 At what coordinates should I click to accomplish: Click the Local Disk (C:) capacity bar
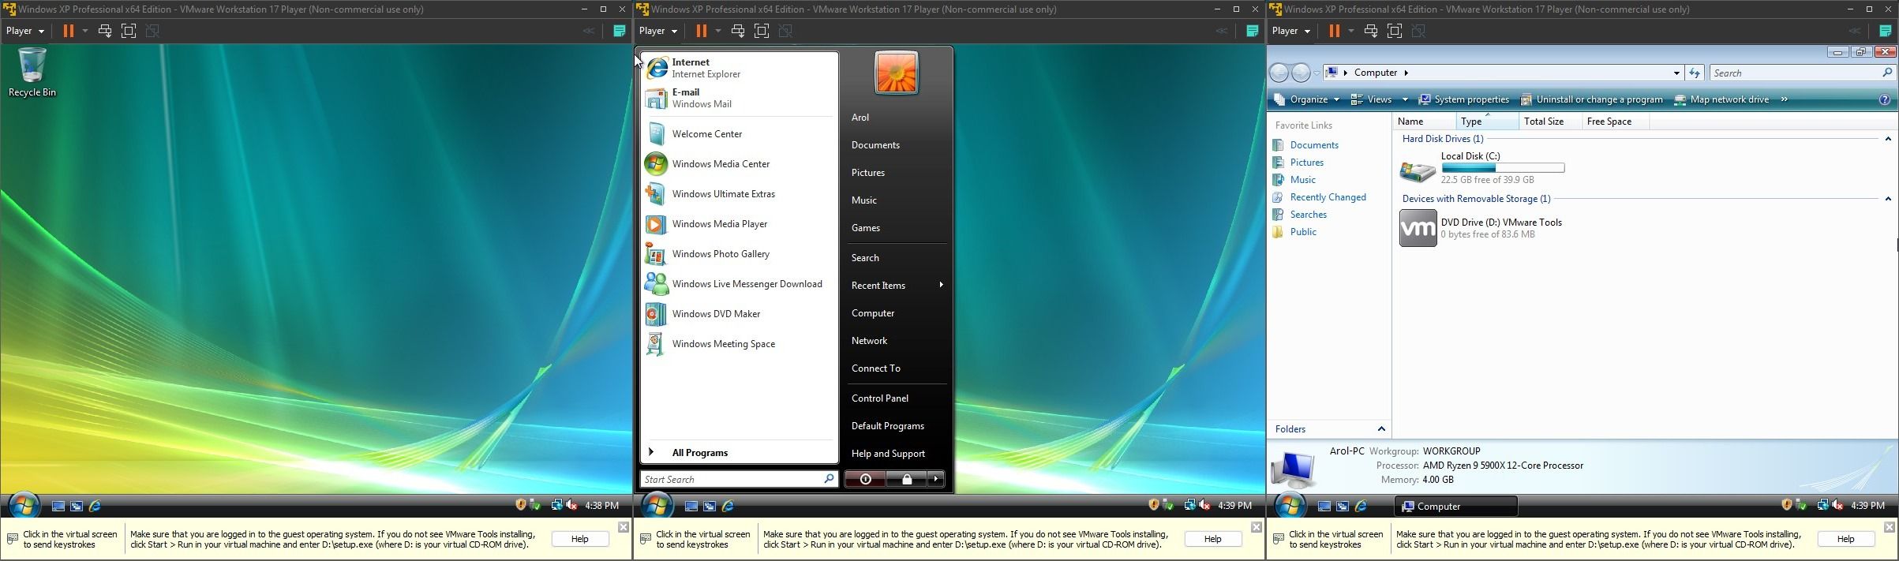(1503, 168)
